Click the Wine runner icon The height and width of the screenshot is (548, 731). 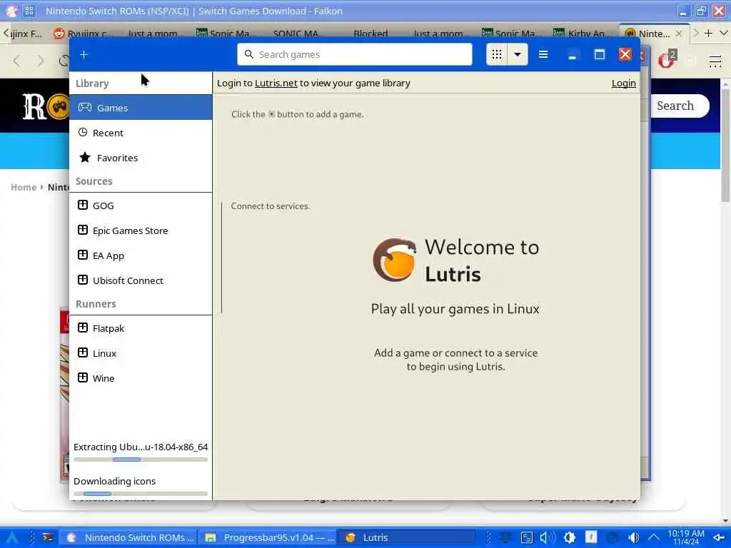pyautogui.click(x=83, y=377)
